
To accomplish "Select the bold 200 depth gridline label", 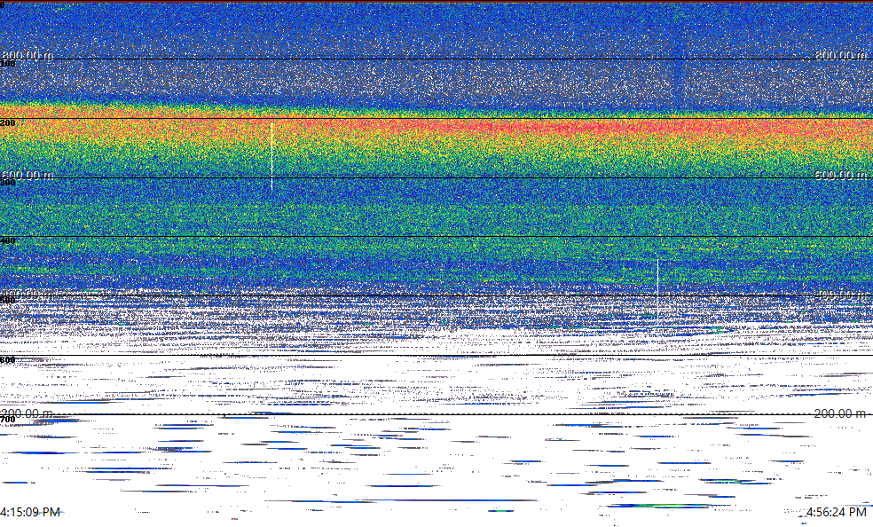I will (x=8, y=123).
